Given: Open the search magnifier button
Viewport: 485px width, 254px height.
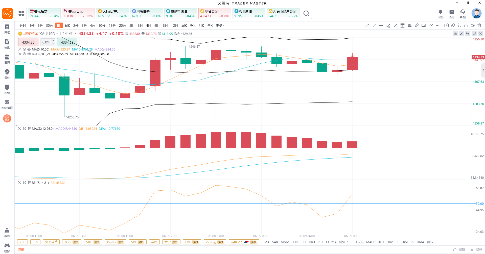Looking at the screenshot, I should pyautogui.click(x=306, y=13).
